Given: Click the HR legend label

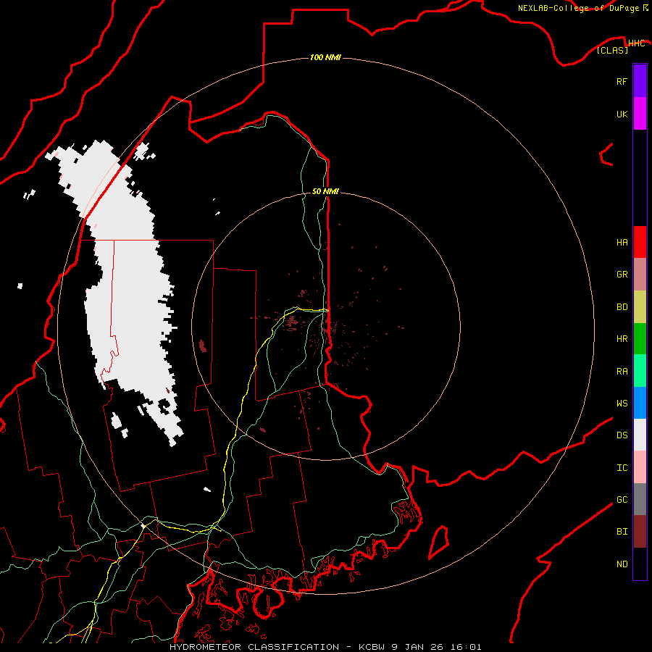Looking at the screenshot, I should tap(622, 339).
